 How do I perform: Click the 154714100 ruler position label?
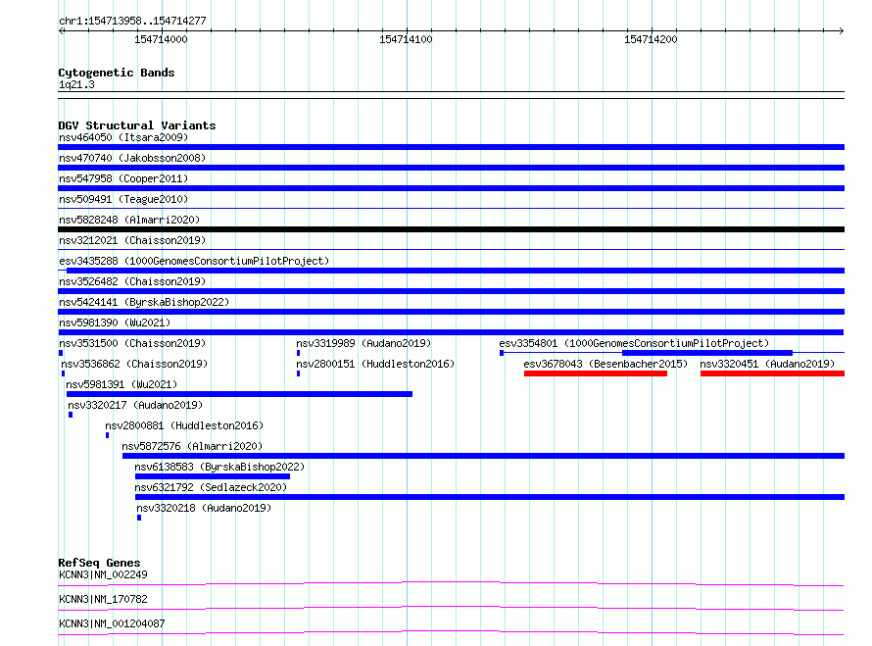click(406, 39)
